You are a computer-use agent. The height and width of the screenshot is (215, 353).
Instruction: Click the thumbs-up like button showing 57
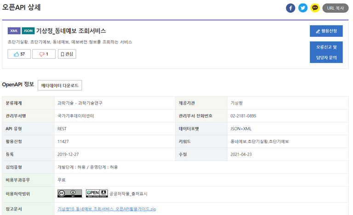(x=19, y=54)
